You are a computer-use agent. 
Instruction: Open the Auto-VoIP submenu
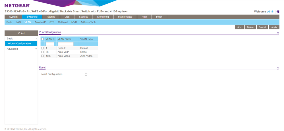click(x=40, y=22)
